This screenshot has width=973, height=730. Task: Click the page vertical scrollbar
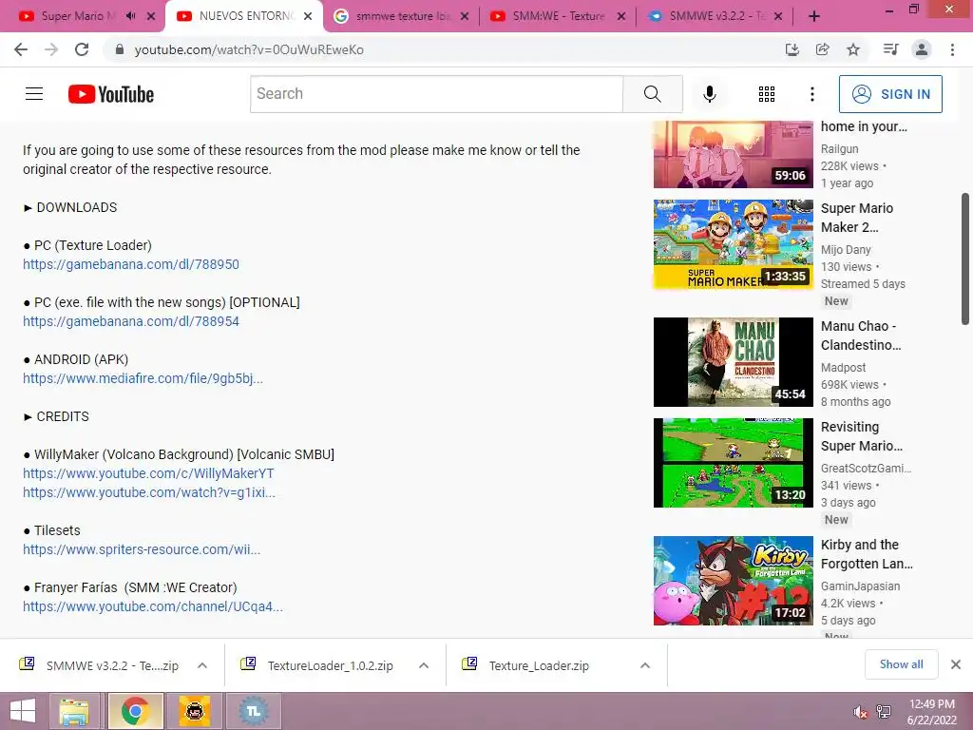pos(965,259)
